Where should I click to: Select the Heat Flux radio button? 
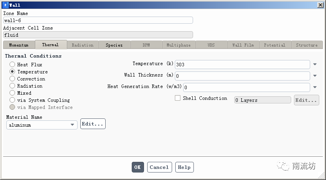pyautogui.click(x=13, y=65)
